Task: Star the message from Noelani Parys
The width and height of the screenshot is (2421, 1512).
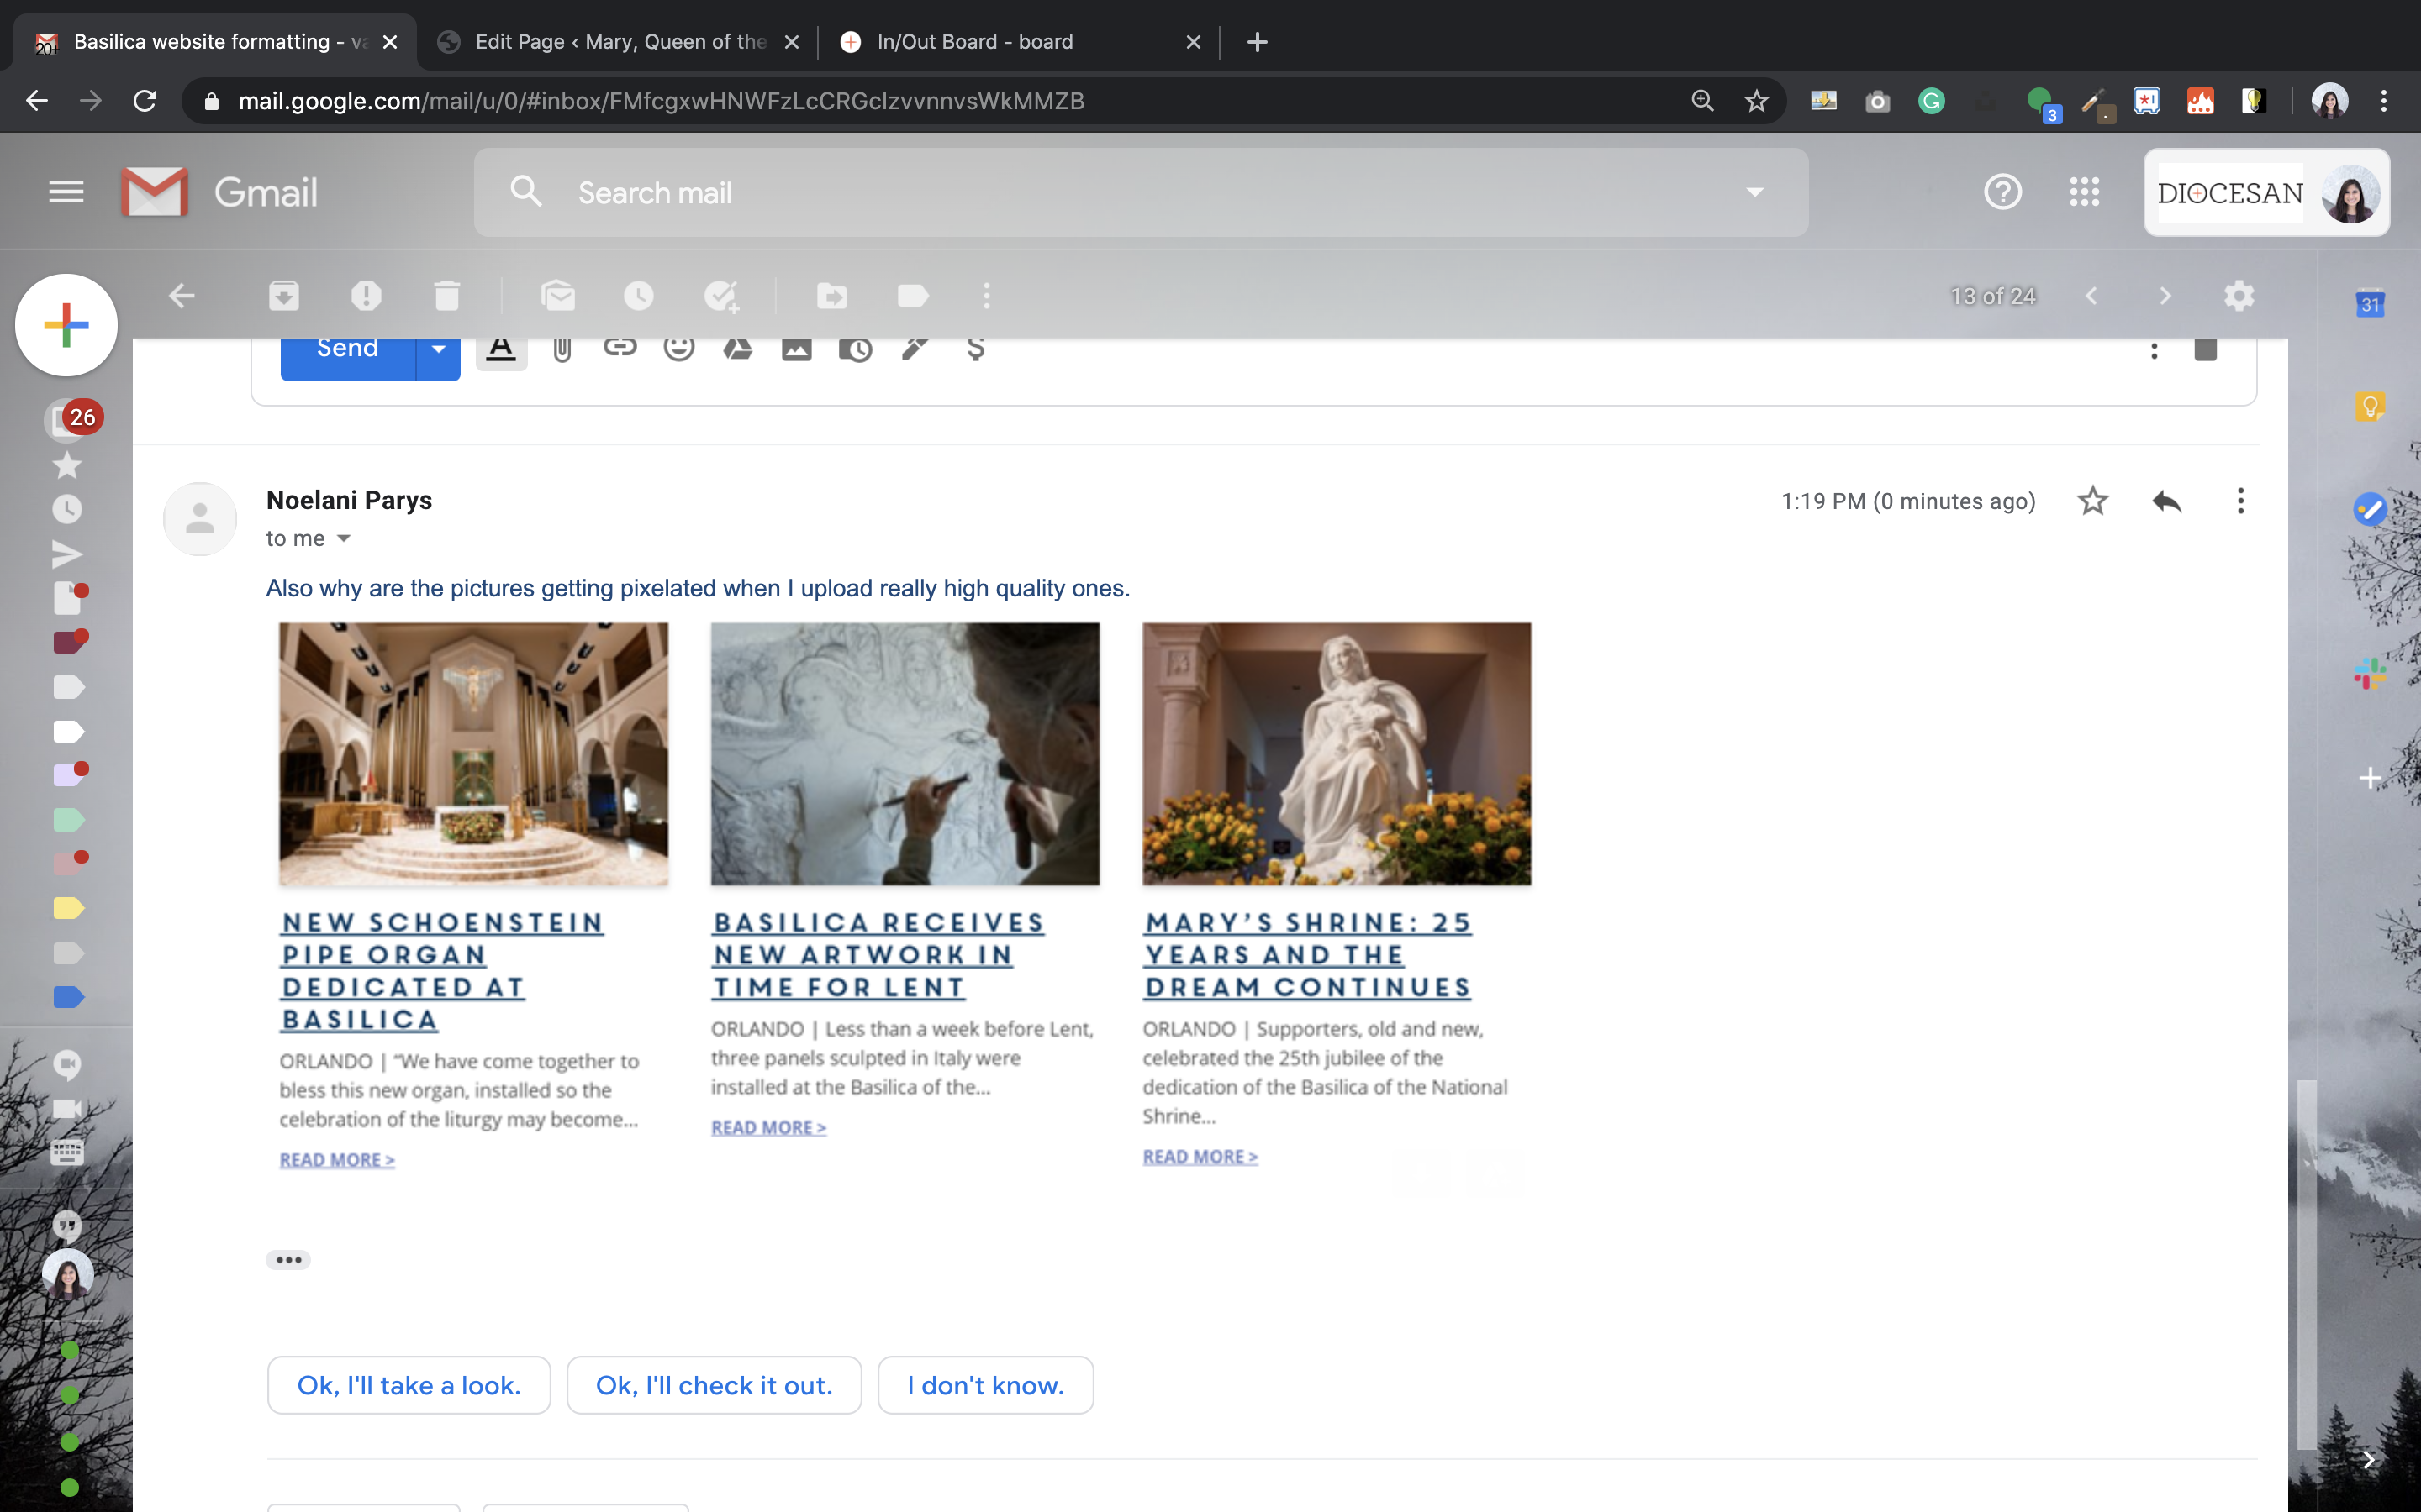Action: point(2091,501)
